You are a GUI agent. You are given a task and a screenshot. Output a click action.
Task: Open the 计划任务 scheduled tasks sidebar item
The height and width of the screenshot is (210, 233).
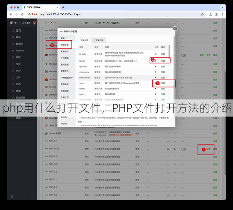[21, 98]
